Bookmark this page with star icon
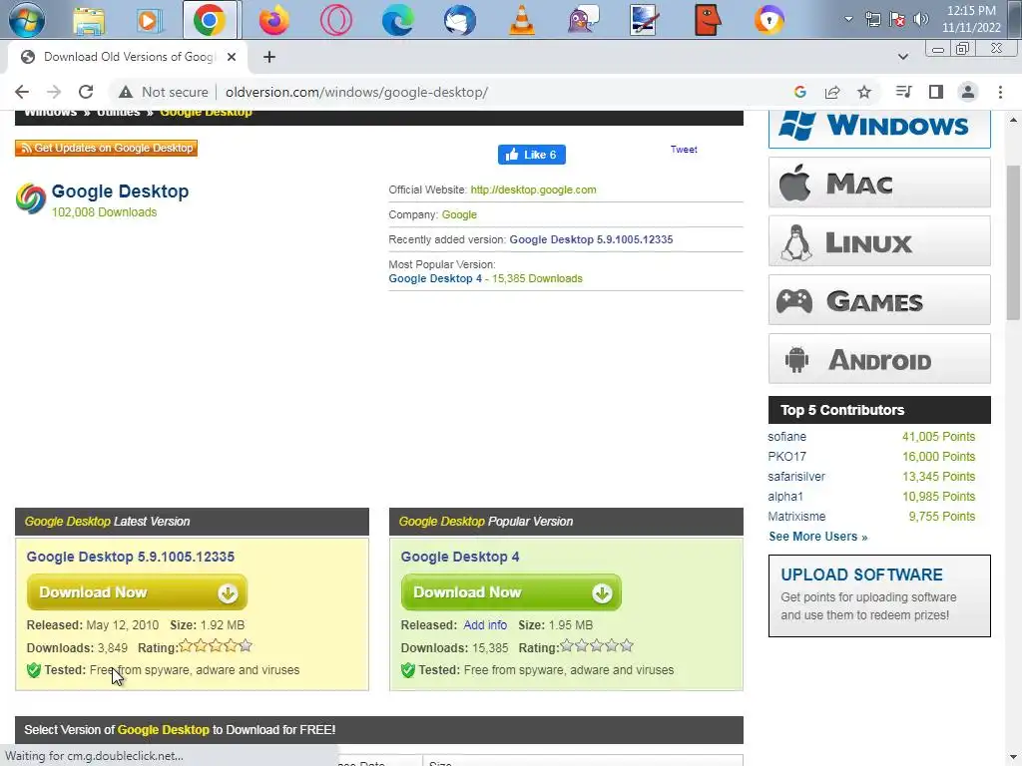This screenshot has width=1022, height=766. point(864,92)
